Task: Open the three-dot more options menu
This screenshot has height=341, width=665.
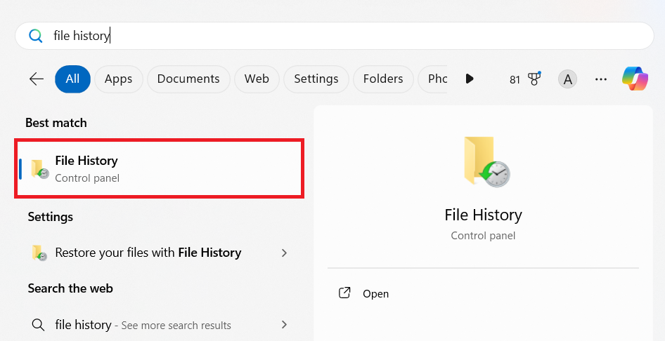Action: [x=601, y=79]
